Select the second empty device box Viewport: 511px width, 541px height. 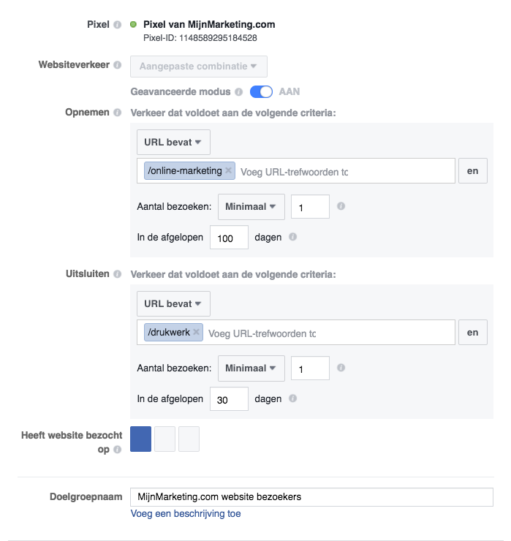[x=189, y=439]
